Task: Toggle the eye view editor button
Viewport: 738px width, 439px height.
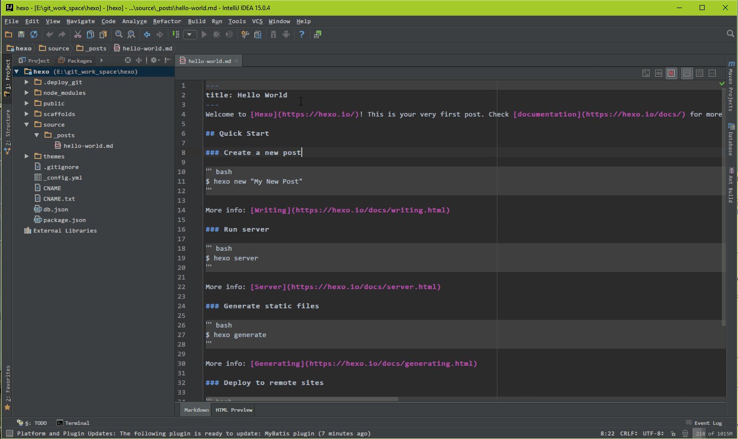Action: click(659, 73)
